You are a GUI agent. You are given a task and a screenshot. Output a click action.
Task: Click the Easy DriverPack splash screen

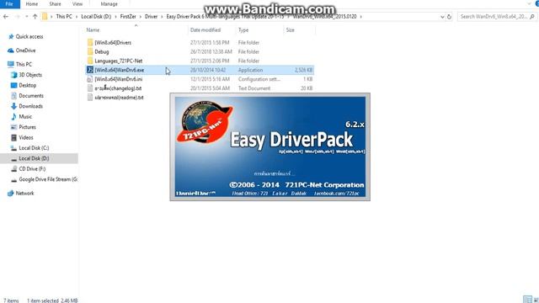pyautogui.click(x=269, y=146)
